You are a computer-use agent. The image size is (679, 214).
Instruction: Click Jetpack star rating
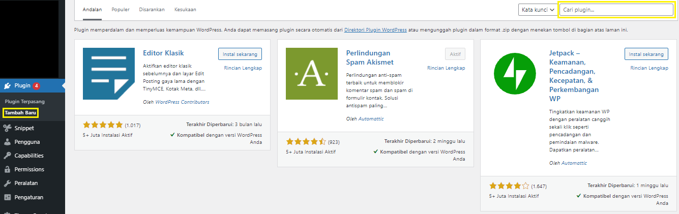[x=509, y=186]
